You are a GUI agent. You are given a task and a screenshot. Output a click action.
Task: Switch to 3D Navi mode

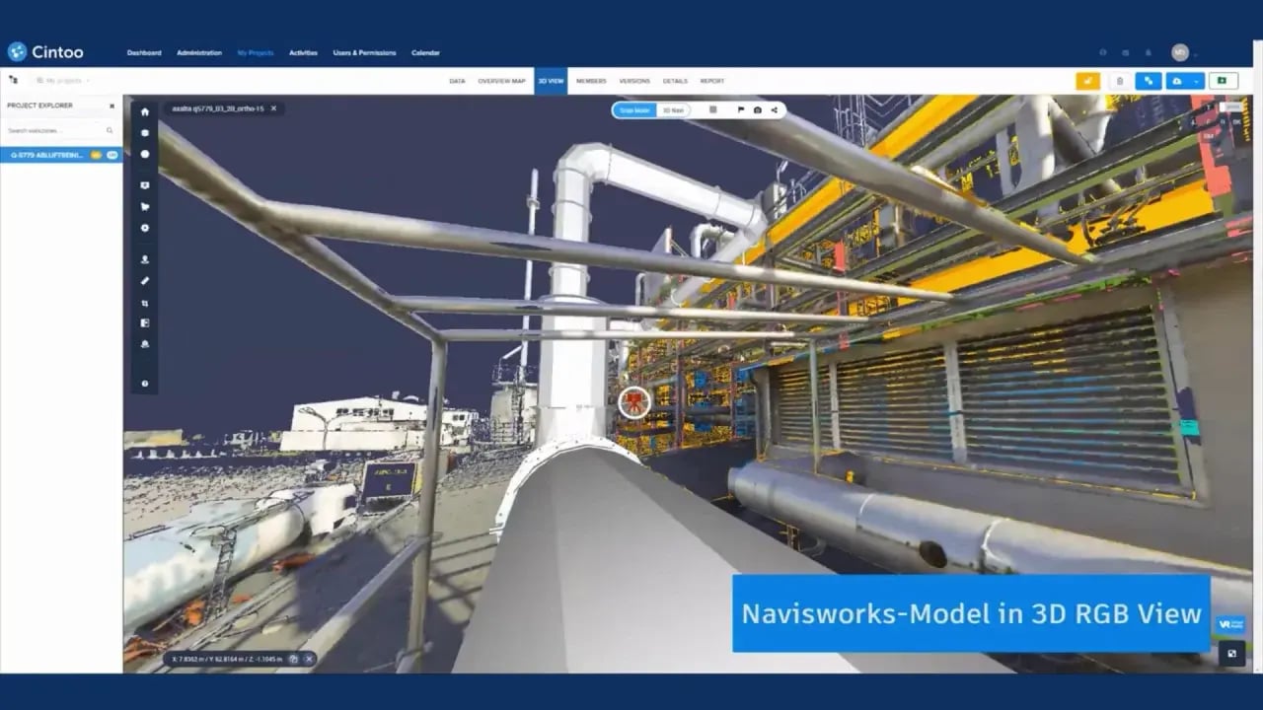pos(672,110)
